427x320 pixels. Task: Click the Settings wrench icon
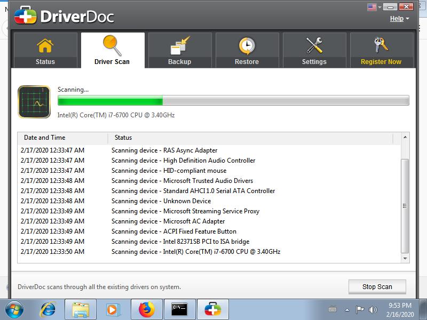pyautogui.click(x=314, y=45)
